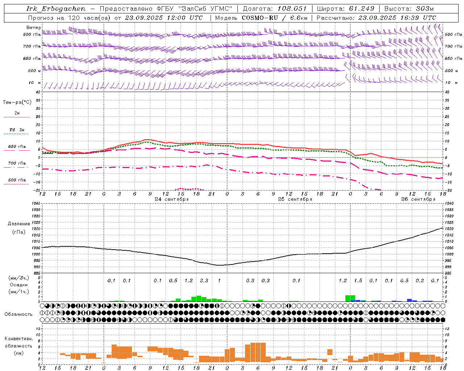The height and width of the screenshot is (371, 464).
Task: Click the 26 сентября date label
Action: point(418,199)
